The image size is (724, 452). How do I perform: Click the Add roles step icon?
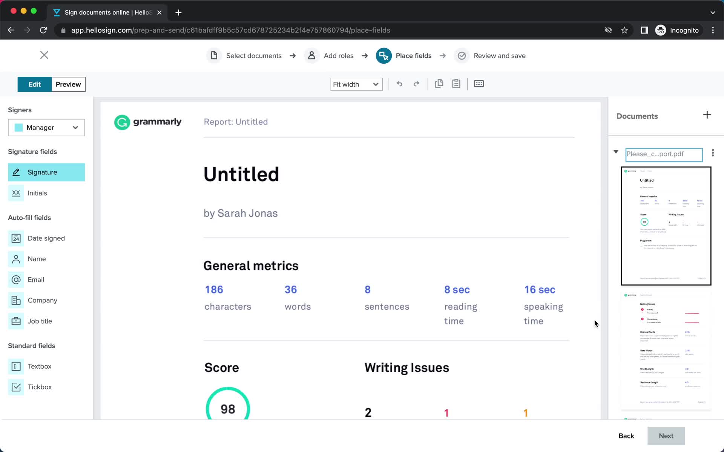311,56
